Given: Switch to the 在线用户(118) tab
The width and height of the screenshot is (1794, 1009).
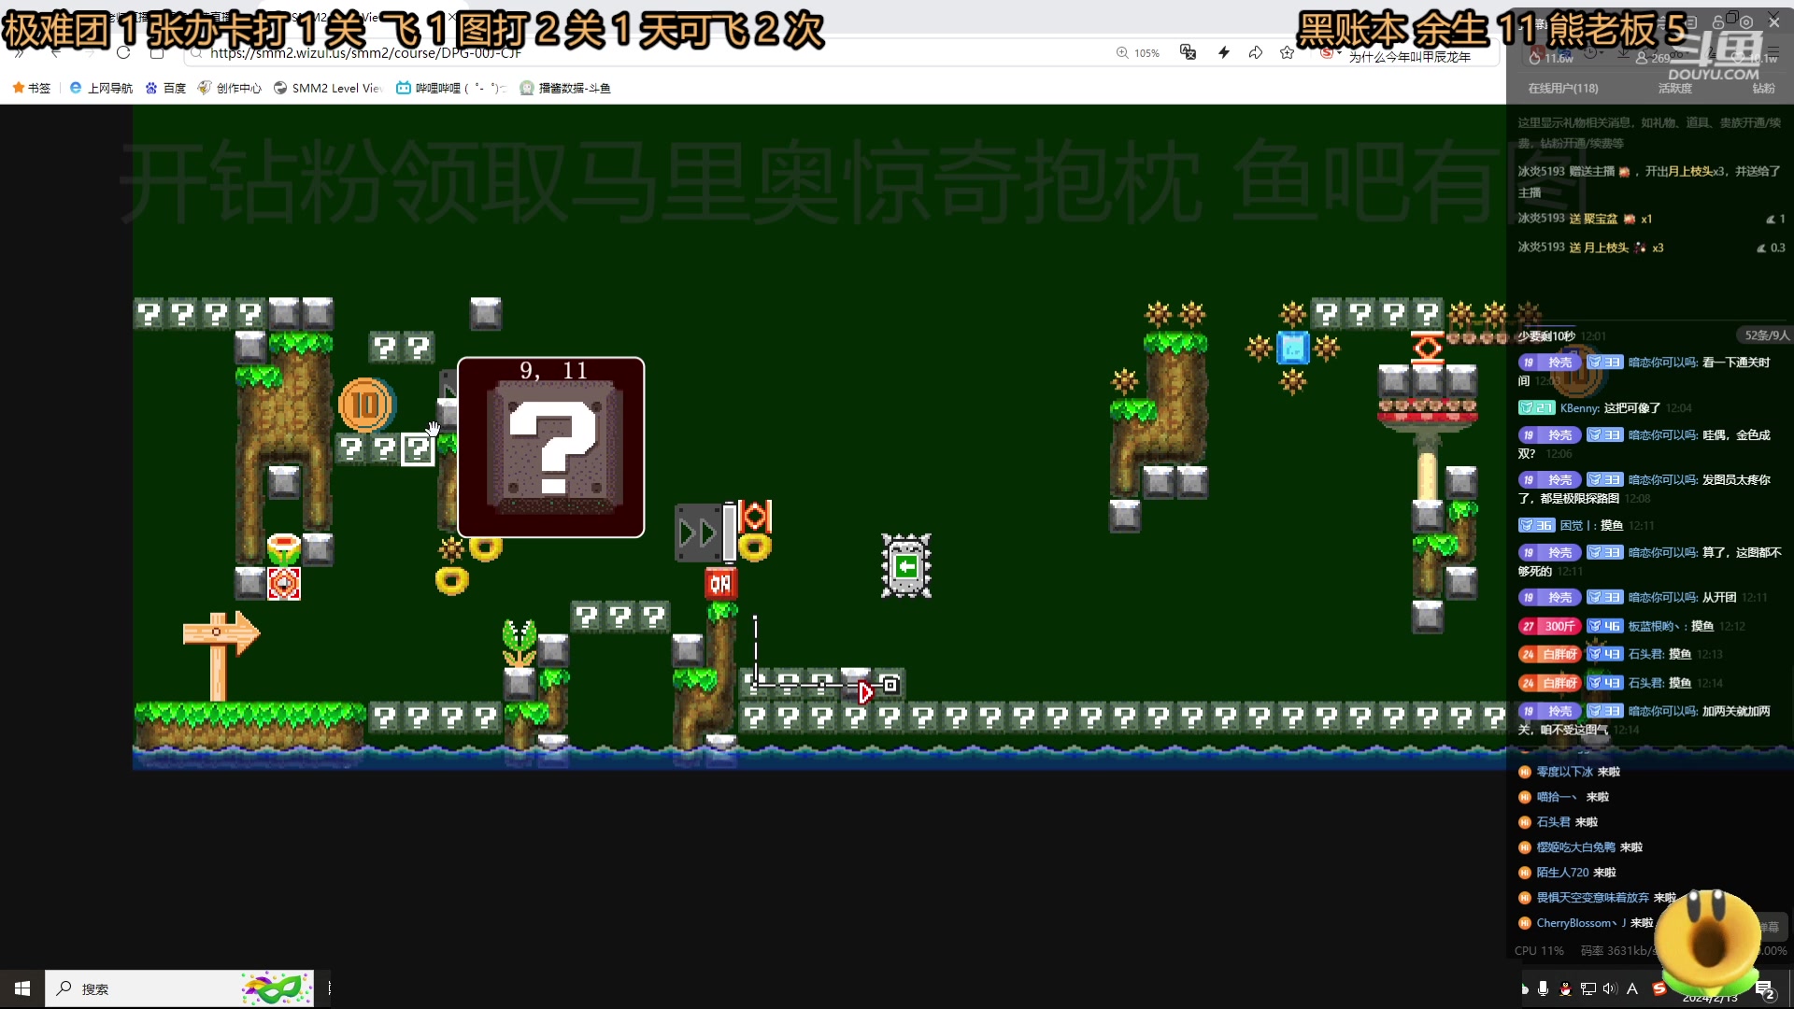Looking at the screenshot, I should (1563, 88).
